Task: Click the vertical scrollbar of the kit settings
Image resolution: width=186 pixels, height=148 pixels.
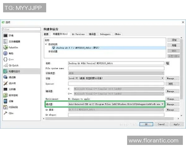Action: click(181, 70)
